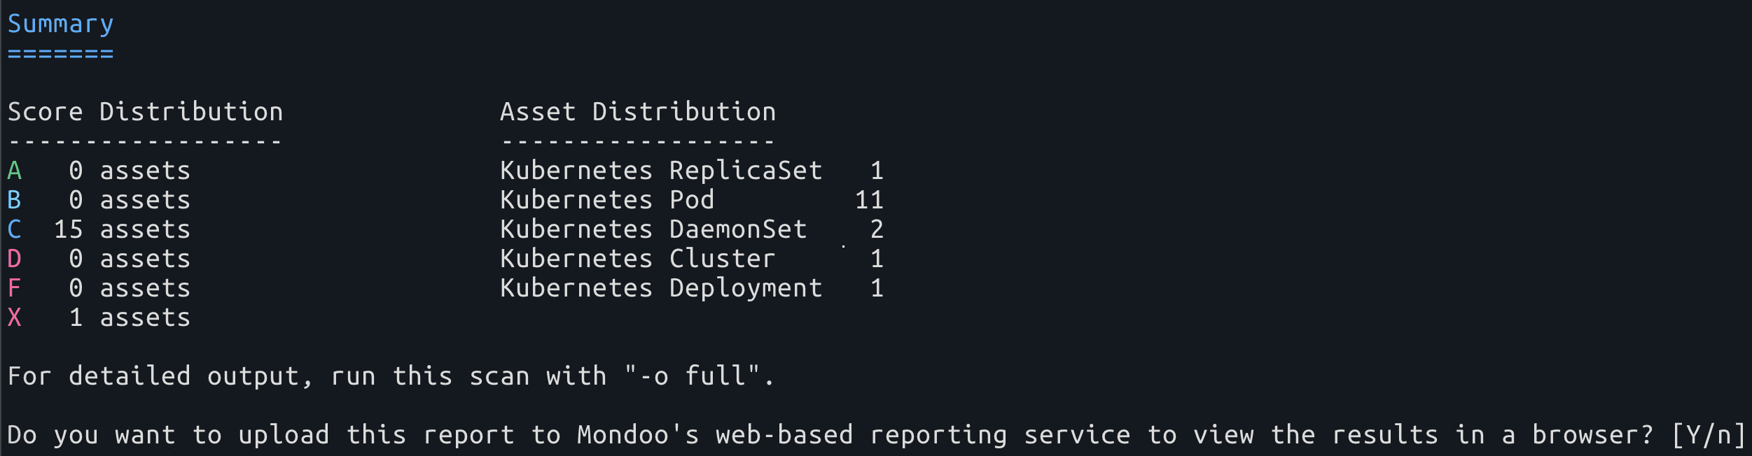
Task: Click the Score Distribution header text
Action: 145,112
